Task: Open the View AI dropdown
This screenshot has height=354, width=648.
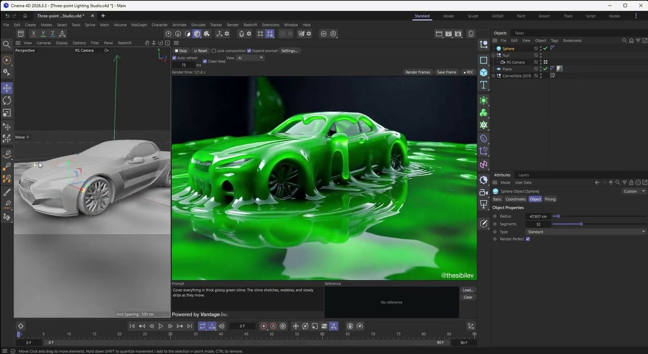Action: tap(250, 58)
